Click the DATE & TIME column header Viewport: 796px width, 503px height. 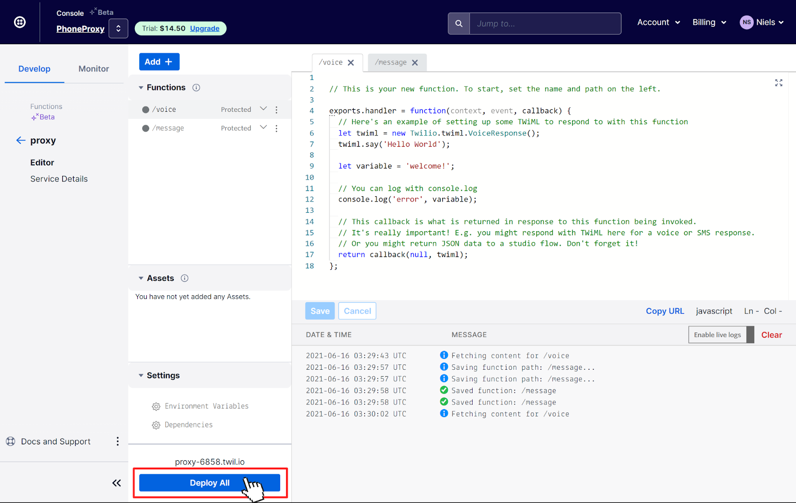[x=329, y=335]
